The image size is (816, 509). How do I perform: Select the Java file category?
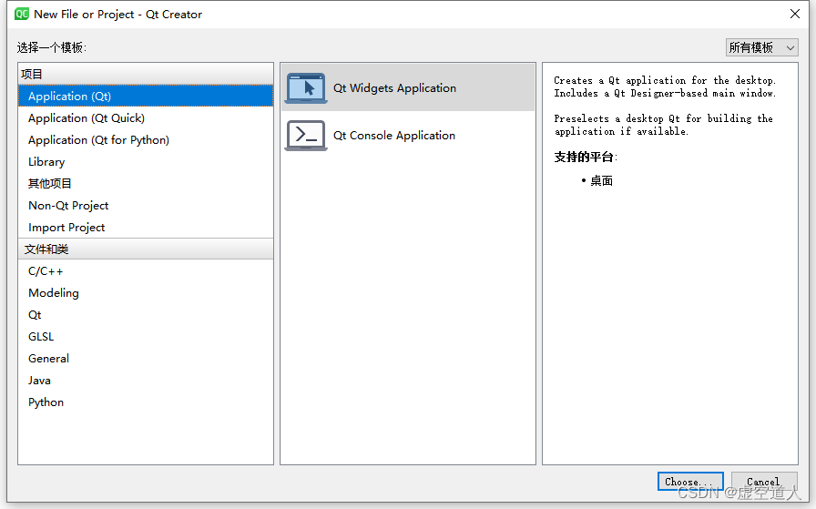click(146, 381)
